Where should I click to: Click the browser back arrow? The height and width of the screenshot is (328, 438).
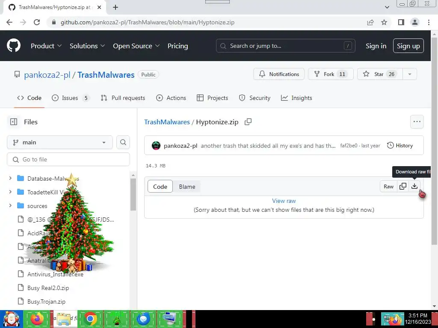click(x=9, y=22)
